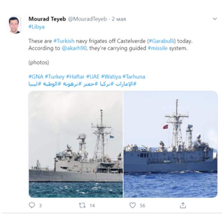Open the #Libya hashtag
The image size is (222, 214).
coord(37,27)
